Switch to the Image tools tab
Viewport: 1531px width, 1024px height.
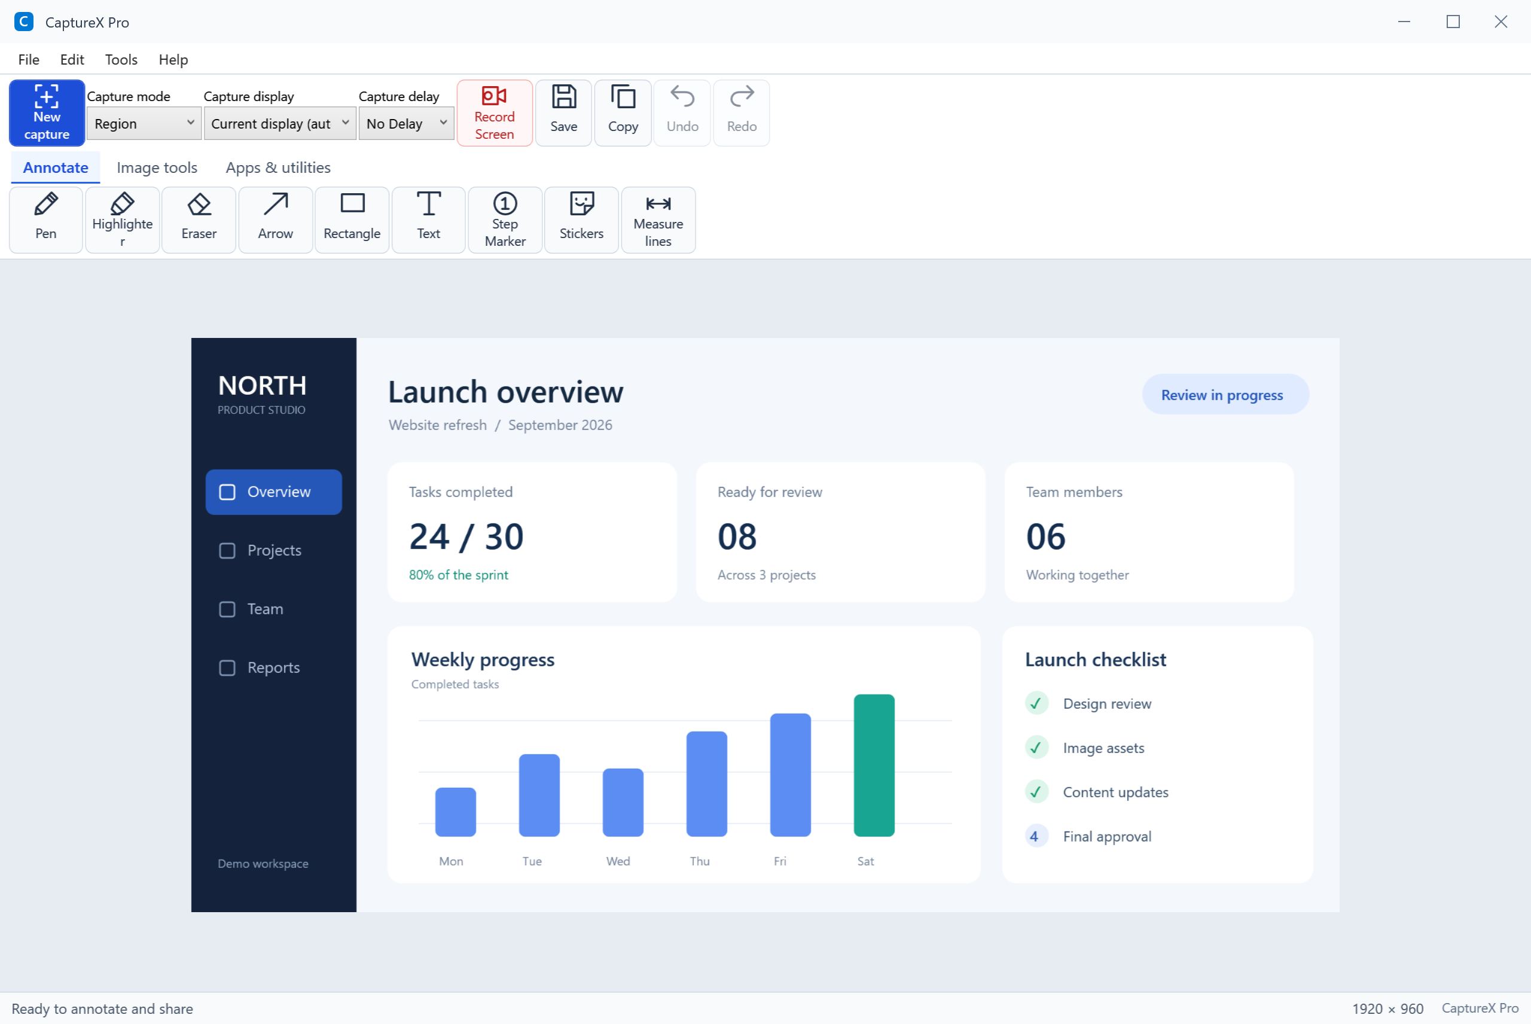[x=157, y=168]
